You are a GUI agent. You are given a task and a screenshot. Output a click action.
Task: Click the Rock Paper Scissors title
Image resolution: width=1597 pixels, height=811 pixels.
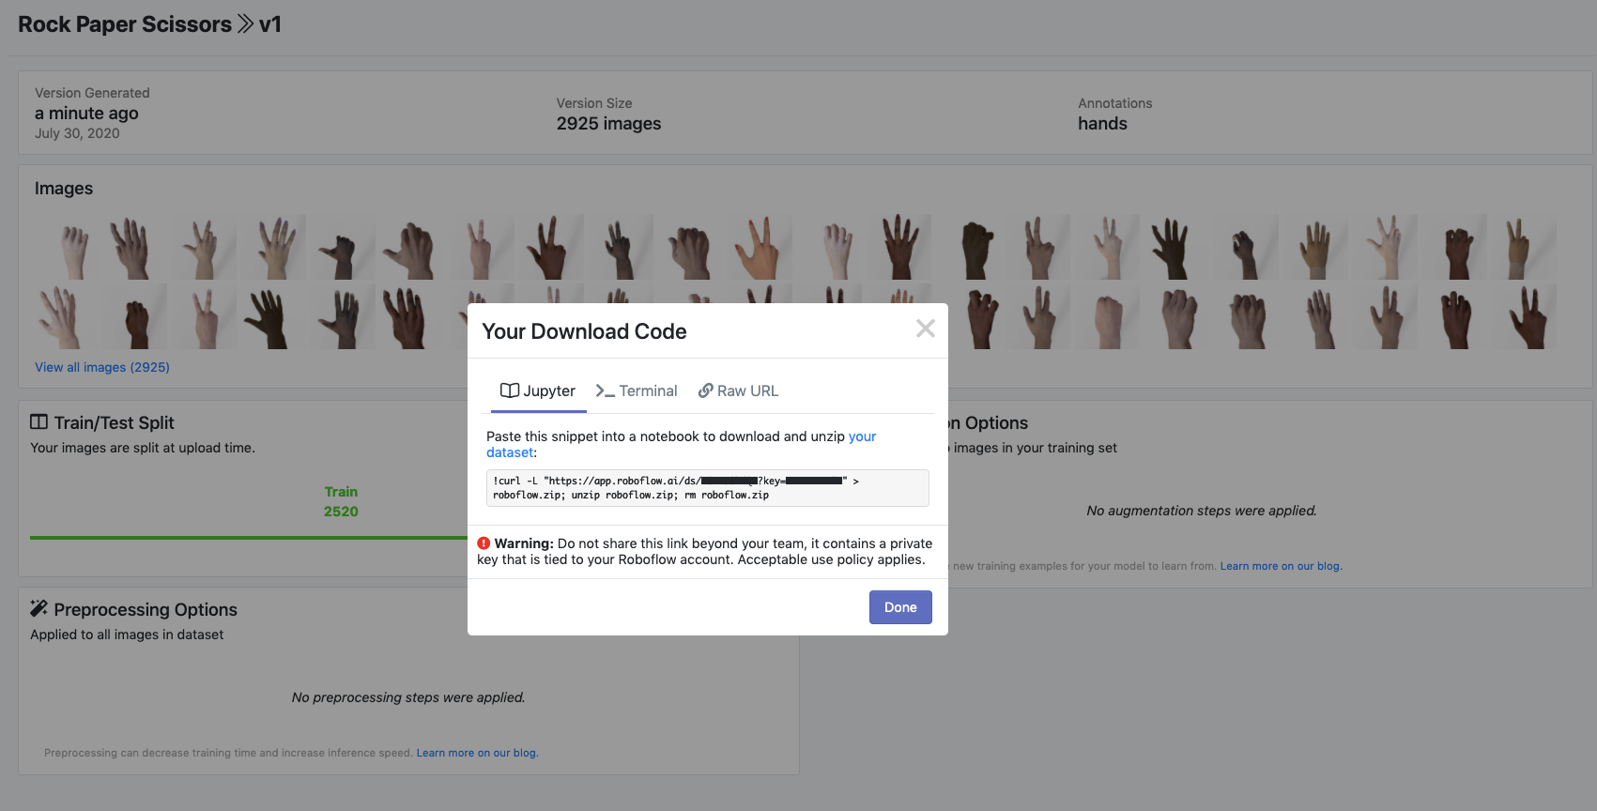[x=125, y=24]
